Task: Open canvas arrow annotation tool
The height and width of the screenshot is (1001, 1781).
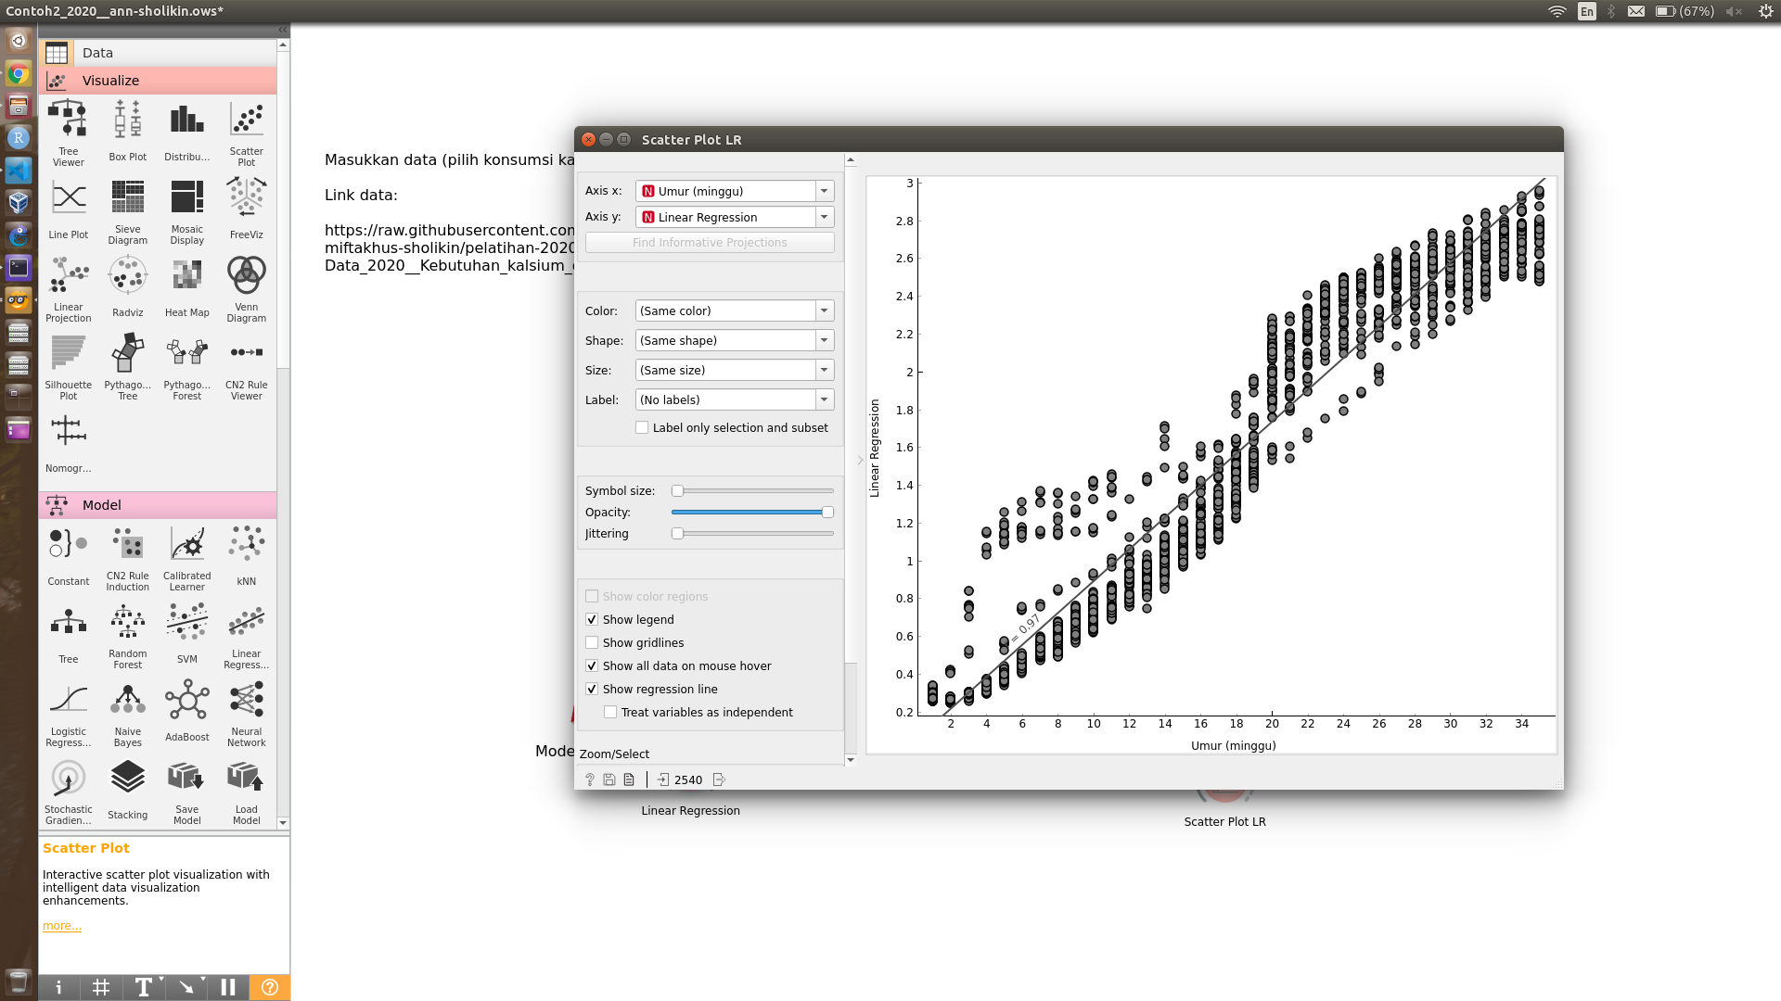Action: 186,987
